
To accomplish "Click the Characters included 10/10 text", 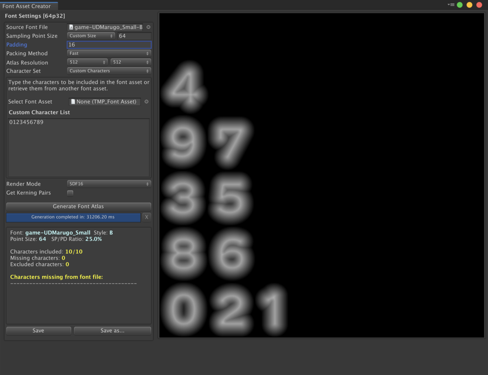I will click(x=46, y=251).
